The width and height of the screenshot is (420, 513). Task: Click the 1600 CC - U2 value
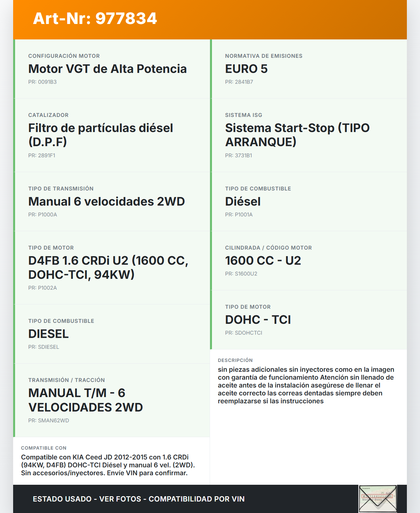pyautogui.click(x=263, y=260)
